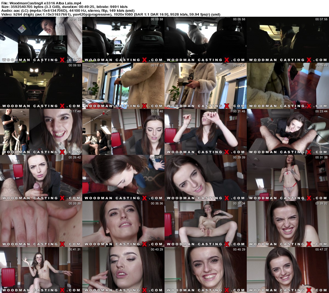Select the thumbnail at 00:17:48
The width and height of the screenshot is (329, 293).
click(41, 132)
